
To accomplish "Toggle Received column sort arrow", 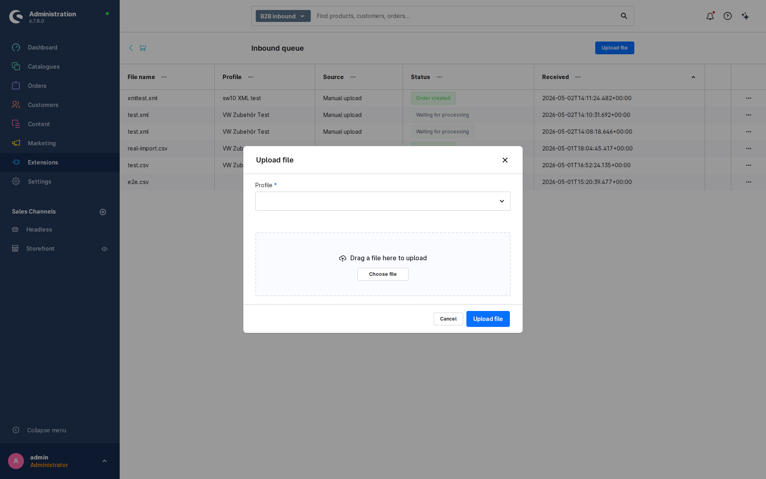I will tap(693, 77).
